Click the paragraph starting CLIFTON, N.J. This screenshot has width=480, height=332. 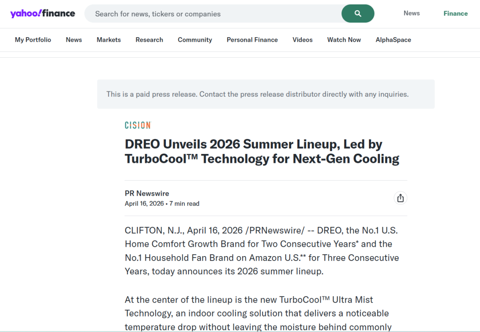click(x=262, y=251)
